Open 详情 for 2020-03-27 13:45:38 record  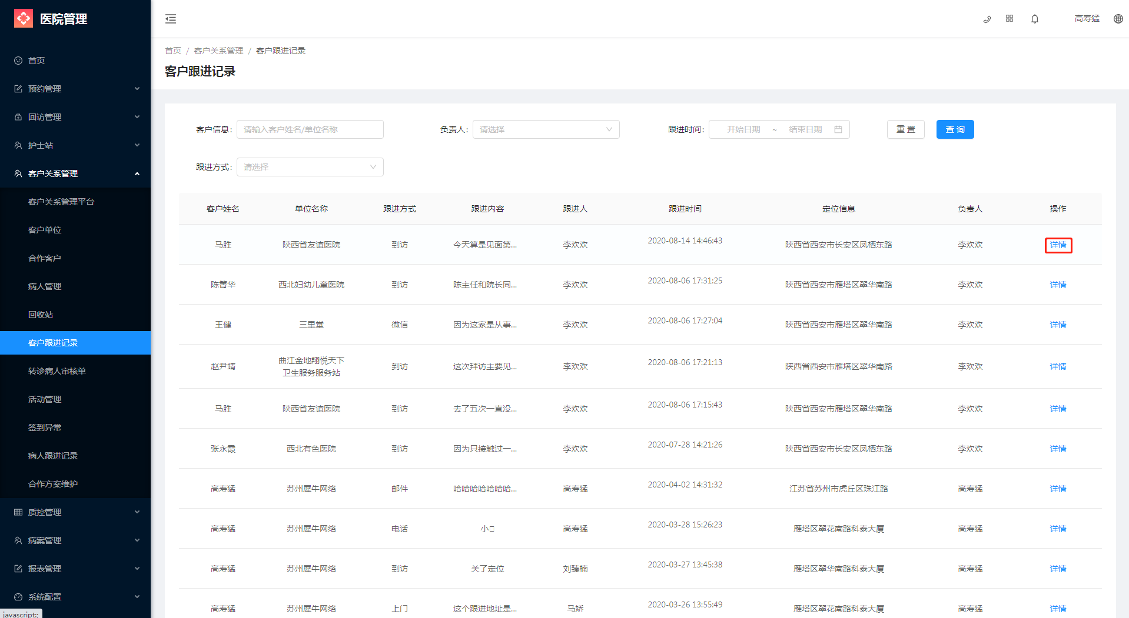tap(1058, 569)
